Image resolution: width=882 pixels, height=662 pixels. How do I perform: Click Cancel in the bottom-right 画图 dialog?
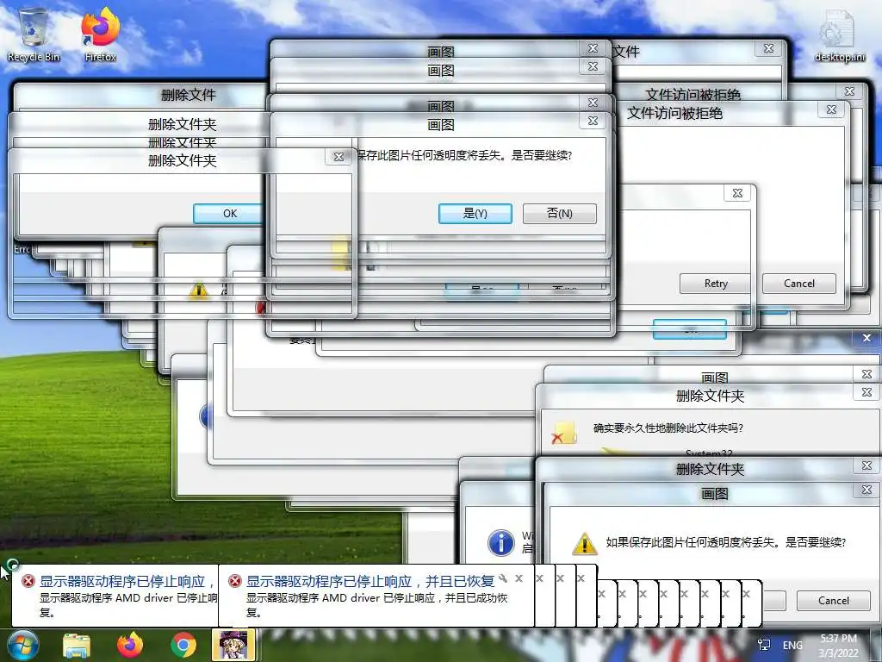point(834,600)
